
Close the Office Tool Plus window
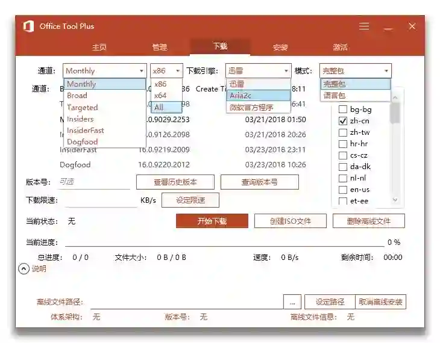pos(412,26)
